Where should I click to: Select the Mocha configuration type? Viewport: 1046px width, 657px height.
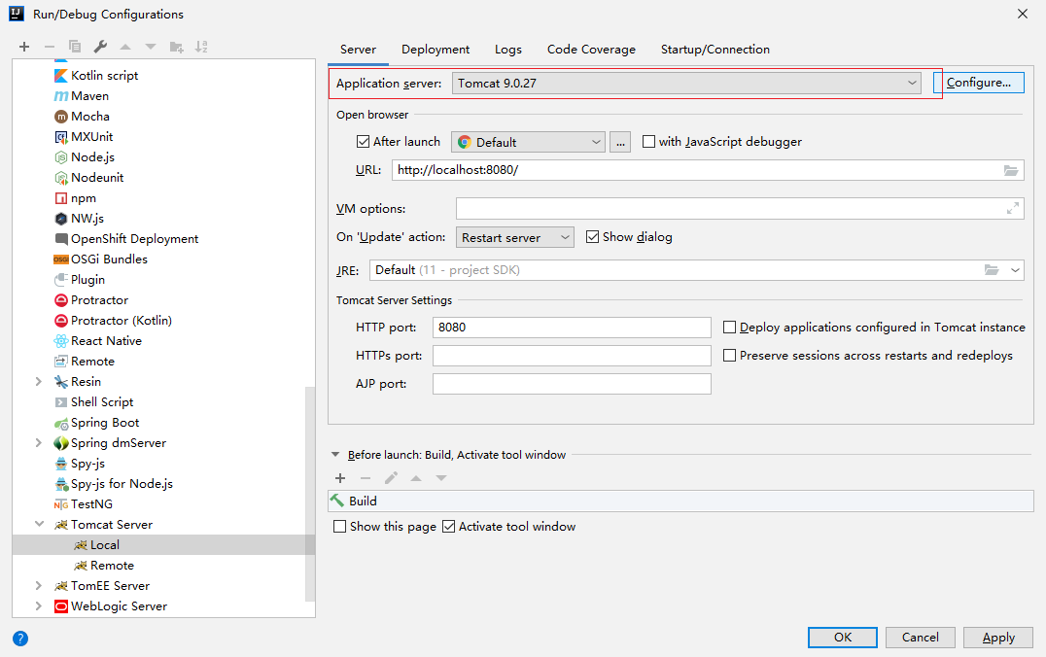tap(82, 116)
